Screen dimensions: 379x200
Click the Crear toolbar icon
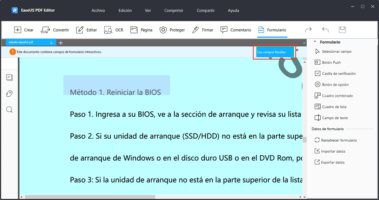(x=18, y=30)
